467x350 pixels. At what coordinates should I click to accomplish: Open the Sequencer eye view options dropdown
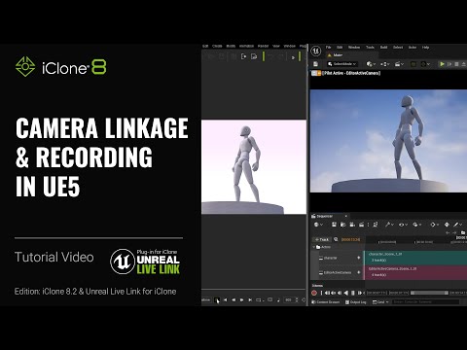tap(403, 225)
